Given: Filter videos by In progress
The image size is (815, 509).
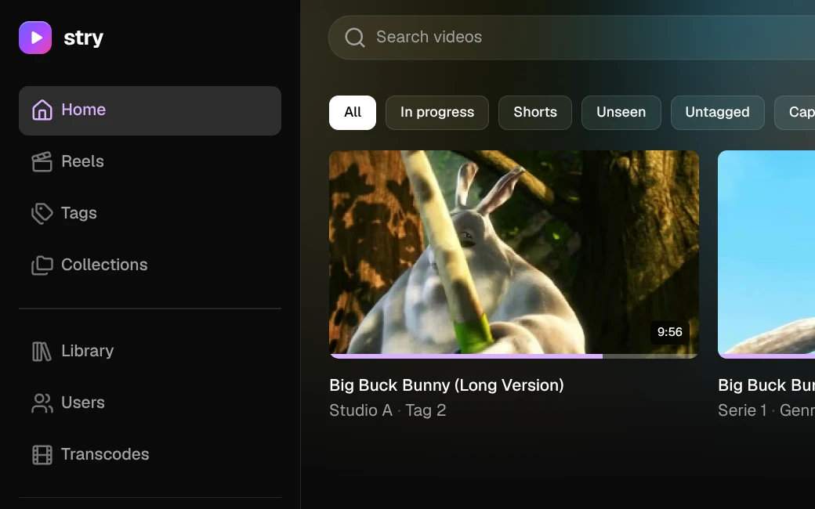Looking at the screenshot, I should [437, 113].
